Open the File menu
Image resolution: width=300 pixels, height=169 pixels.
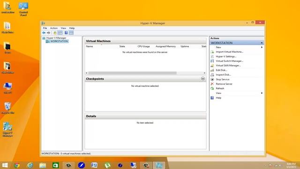pyautogui.click(x=45, y=28)
